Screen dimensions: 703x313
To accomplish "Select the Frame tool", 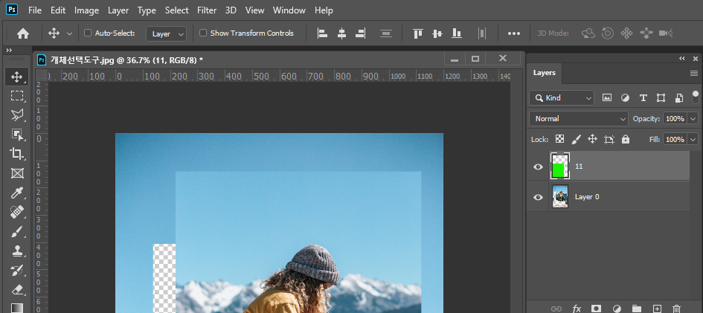I will [x=17, y=173].
